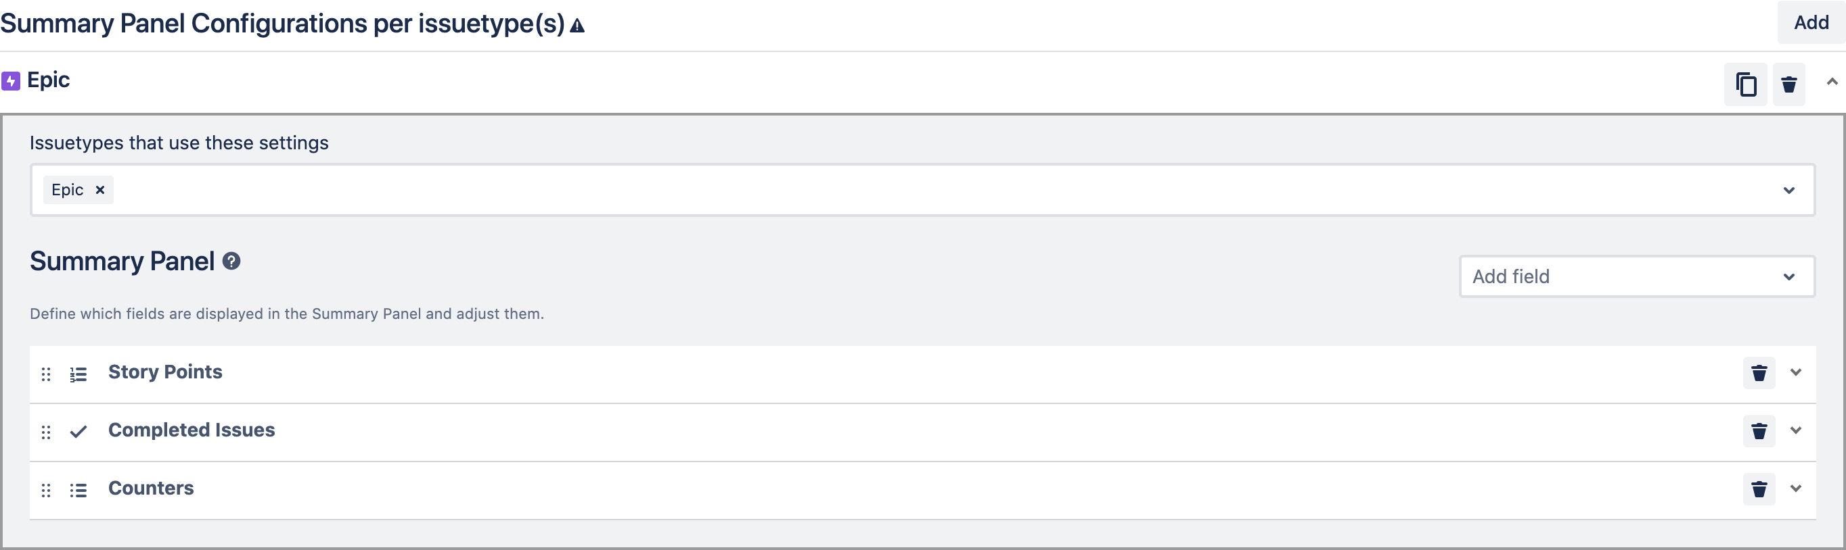Delete the Epic configuration using trash icon

click(1788, 84)
